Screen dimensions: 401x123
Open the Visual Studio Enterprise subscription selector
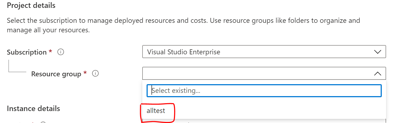coord(264,52)
